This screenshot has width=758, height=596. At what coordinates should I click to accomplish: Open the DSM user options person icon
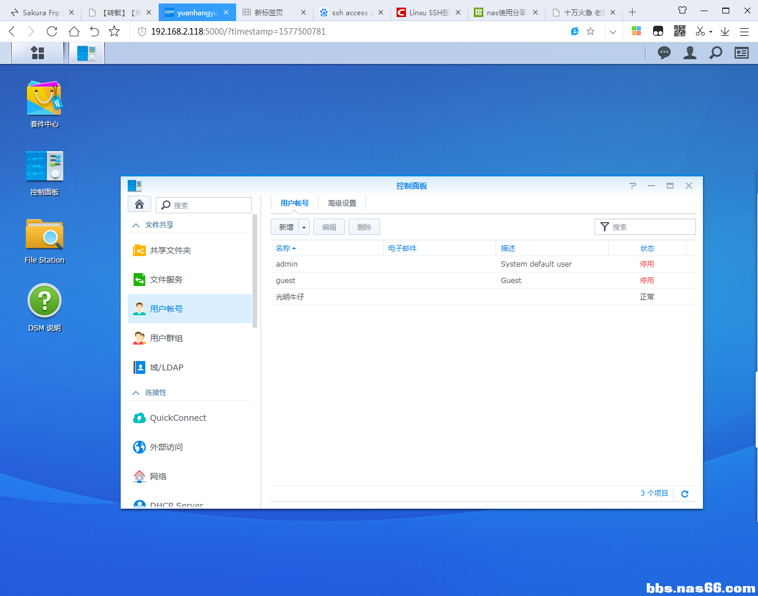click(690, 53)
